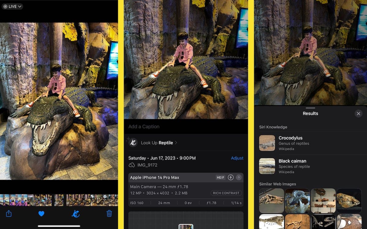Tap the ISO 160 value

coord(137,203)
